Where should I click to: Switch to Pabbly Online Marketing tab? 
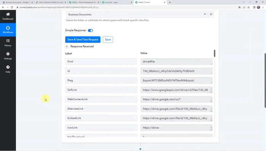pos(84,2)
